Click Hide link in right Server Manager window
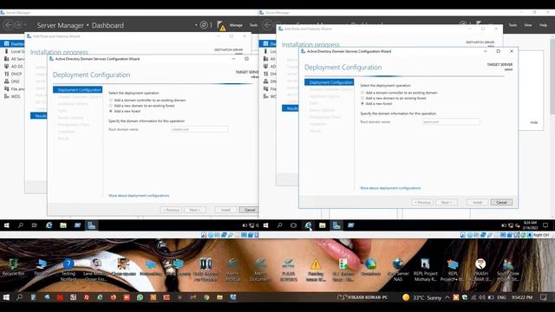Image resolution: width=555 pixels, height=312 pixels. 534,122
